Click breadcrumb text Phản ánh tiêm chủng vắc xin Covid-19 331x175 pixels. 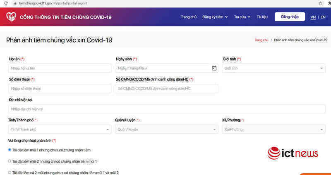301,40
